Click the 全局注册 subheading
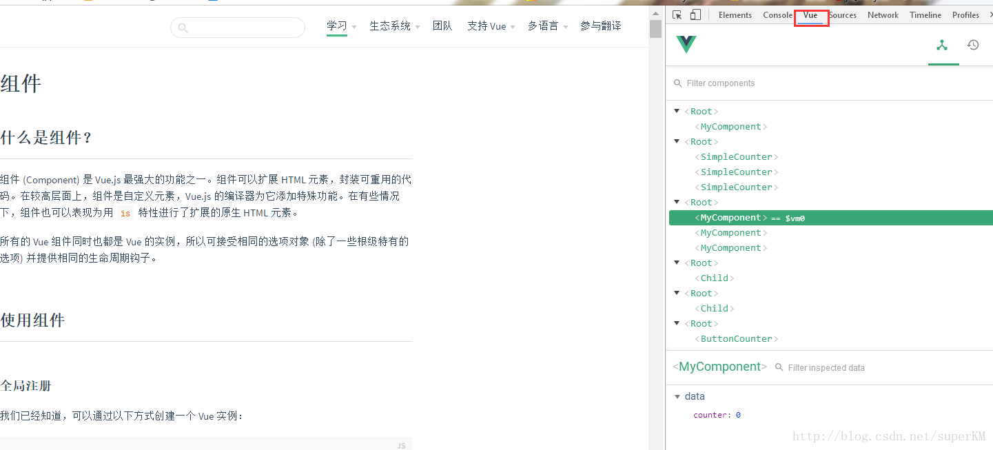Viewport: 993px width, 450px height. coord(25,386)
